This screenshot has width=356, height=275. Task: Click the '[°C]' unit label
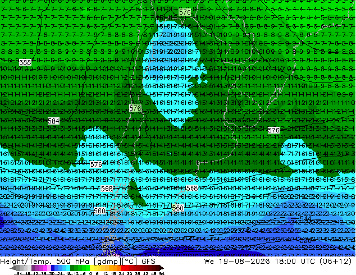[x=130, y=262]
